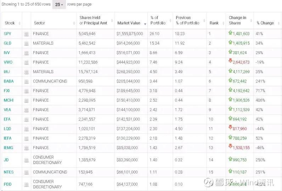Image resolution: width=282 pixels, height=191 pixels.
Task: Open the VWO stock link
Action: (x=8, y=62)
